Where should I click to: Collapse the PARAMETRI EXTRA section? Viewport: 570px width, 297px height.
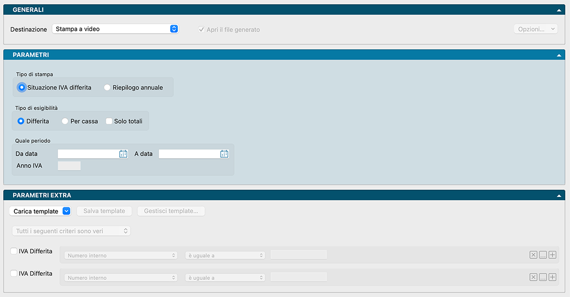click(560, 195)
